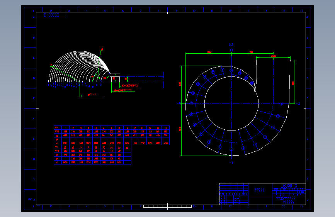
Task: Select the -Y axis label
Action: point(231,163)
